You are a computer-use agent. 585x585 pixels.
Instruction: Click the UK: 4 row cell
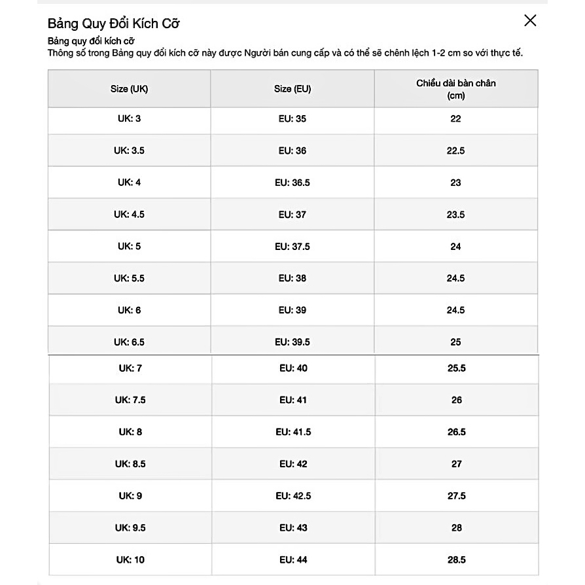129,183
